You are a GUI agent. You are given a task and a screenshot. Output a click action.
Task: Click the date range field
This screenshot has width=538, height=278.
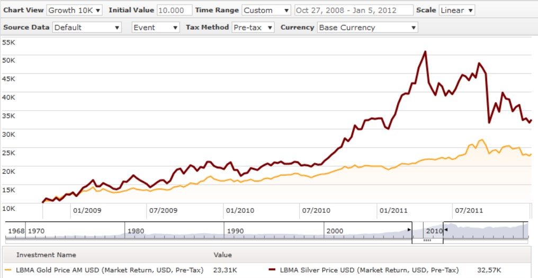353,10
